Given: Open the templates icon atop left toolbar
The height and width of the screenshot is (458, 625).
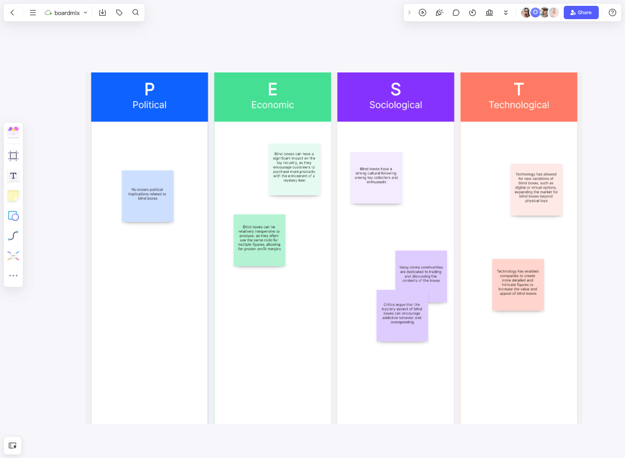Looking at the screenshot, I should [13, 132].
